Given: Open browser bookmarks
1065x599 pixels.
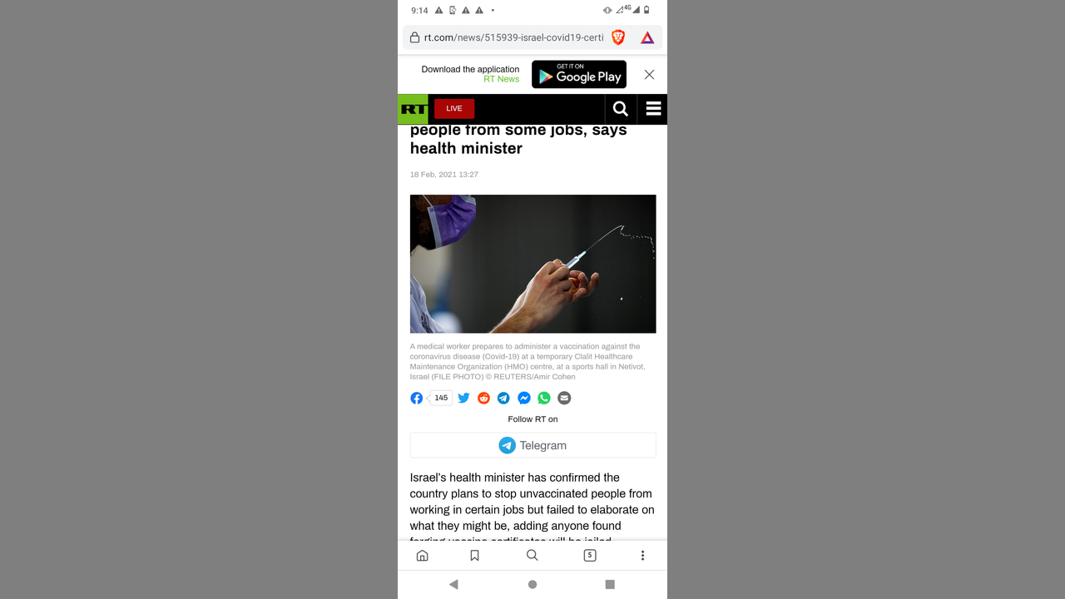Looking at the screenshot, I should coord(474,555).
